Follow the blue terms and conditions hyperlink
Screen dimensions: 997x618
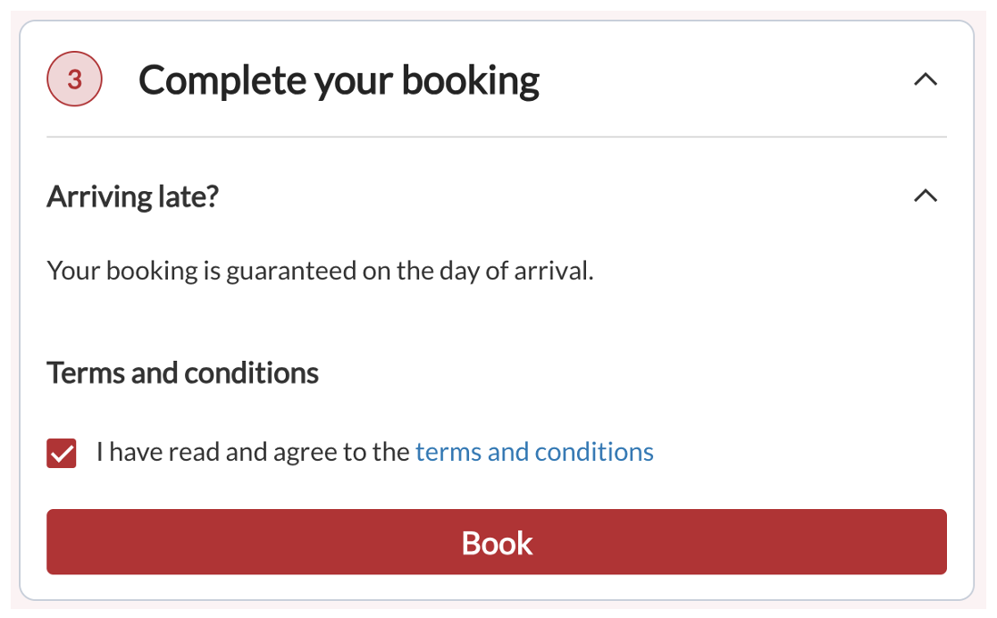coord(534,452)
